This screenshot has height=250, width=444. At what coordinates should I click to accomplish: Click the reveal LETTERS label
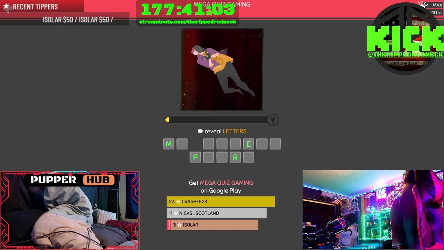tap(225, 131)
